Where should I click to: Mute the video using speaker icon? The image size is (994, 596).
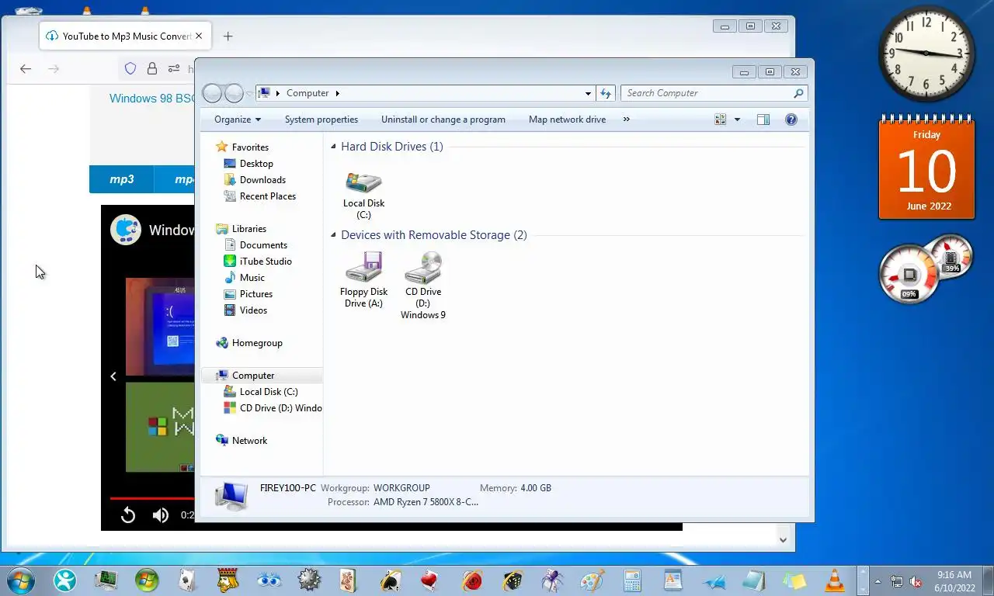(x=160, y=515)
